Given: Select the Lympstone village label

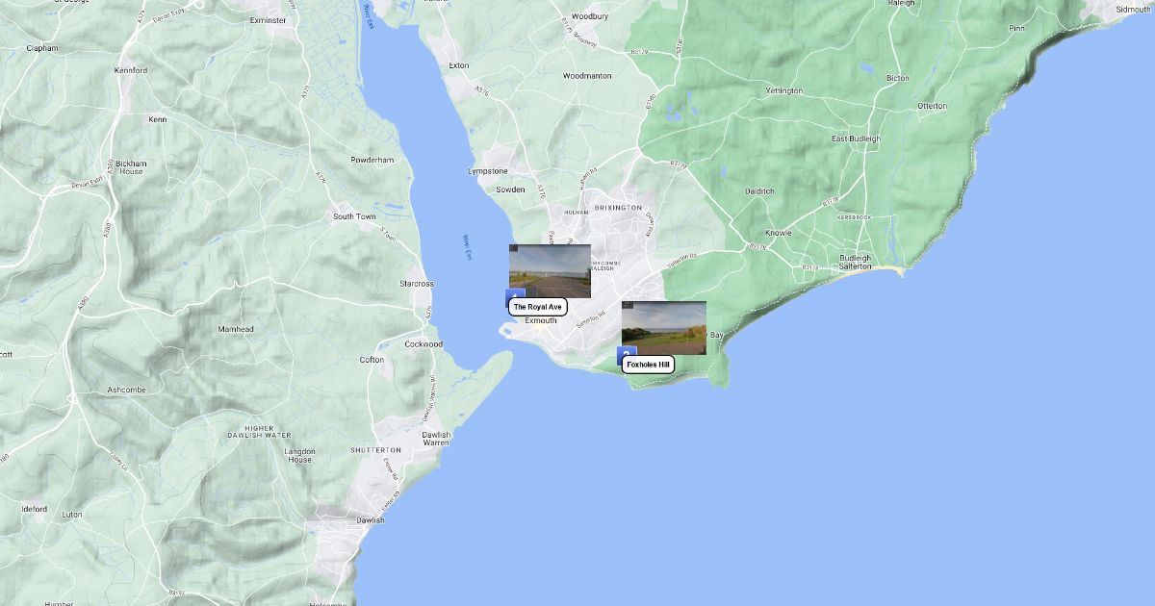Looking at the screenshot, I should coord(487,171).
